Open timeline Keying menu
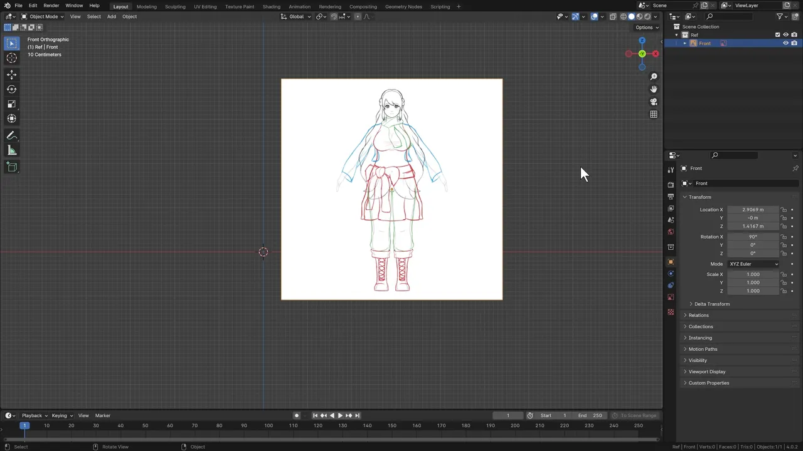The height and width of the screenshot is (451, 803). click(62, 415)
